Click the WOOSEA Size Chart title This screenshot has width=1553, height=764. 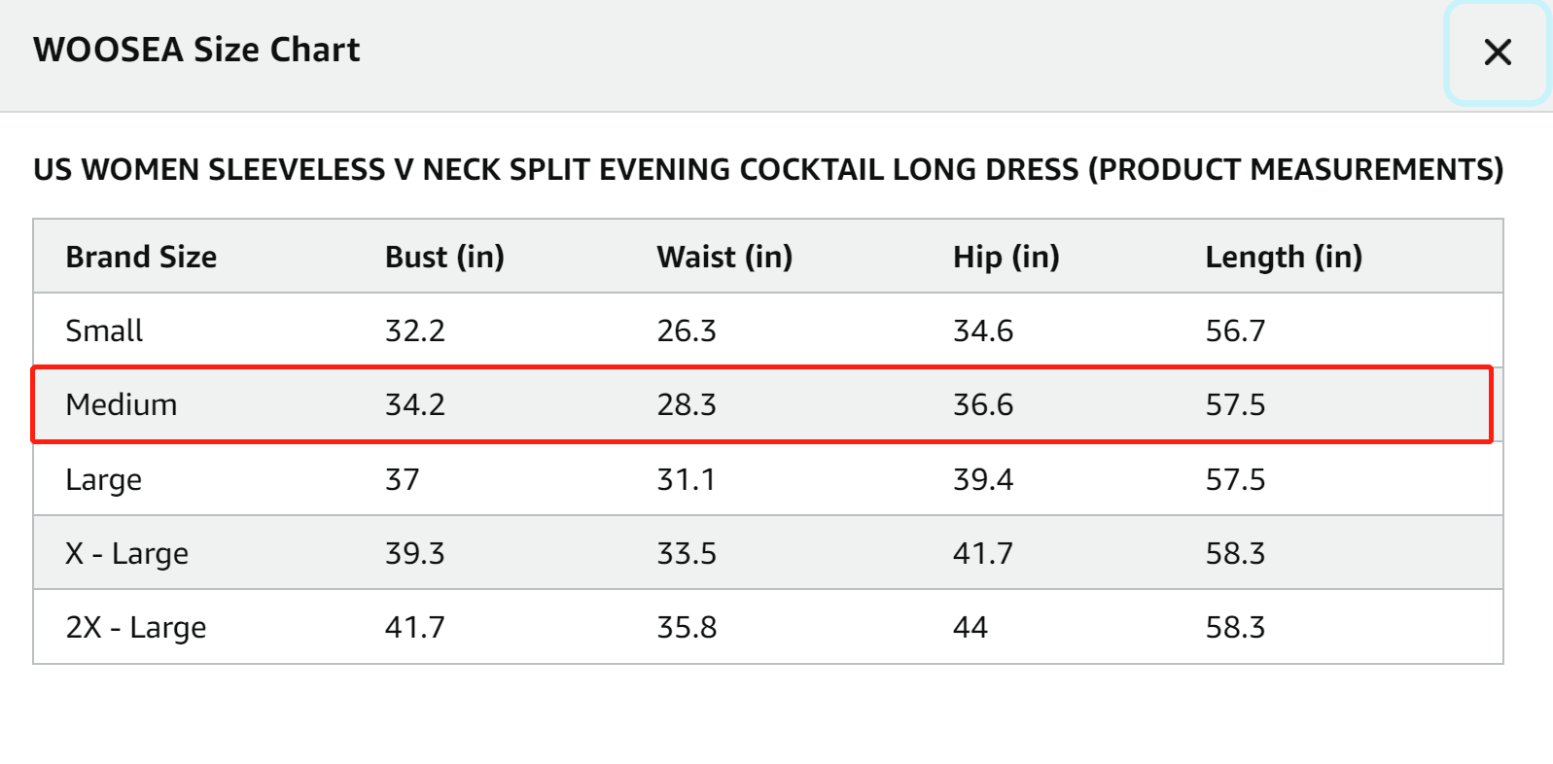pyautogui.click(x=196, y=50)
